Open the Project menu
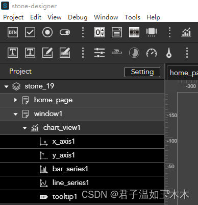198x205 pixels. pos(13,17)
